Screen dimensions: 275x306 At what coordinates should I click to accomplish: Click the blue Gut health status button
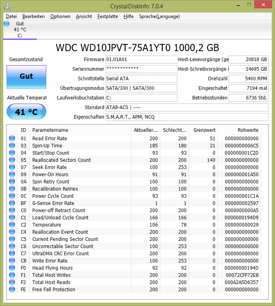coord(26,77)
